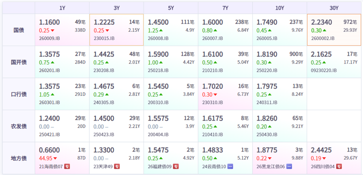Click the blue 一 badge beside 24云南债10
Screen dimensions: 363x175
click(230, 167)
